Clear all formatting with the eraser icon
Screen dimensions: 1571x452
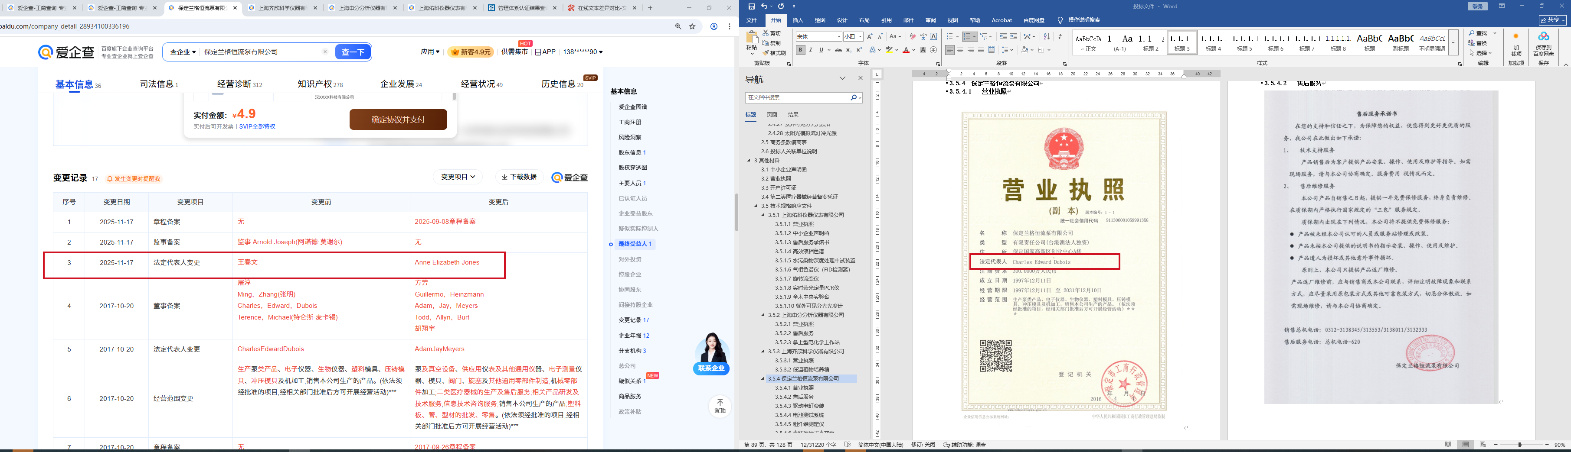[912, 36]
